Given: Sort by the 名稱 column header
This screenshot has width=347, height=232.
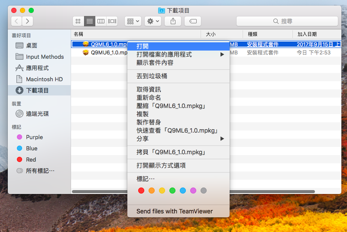Looking at the screenshot, I should pos(136,34).
